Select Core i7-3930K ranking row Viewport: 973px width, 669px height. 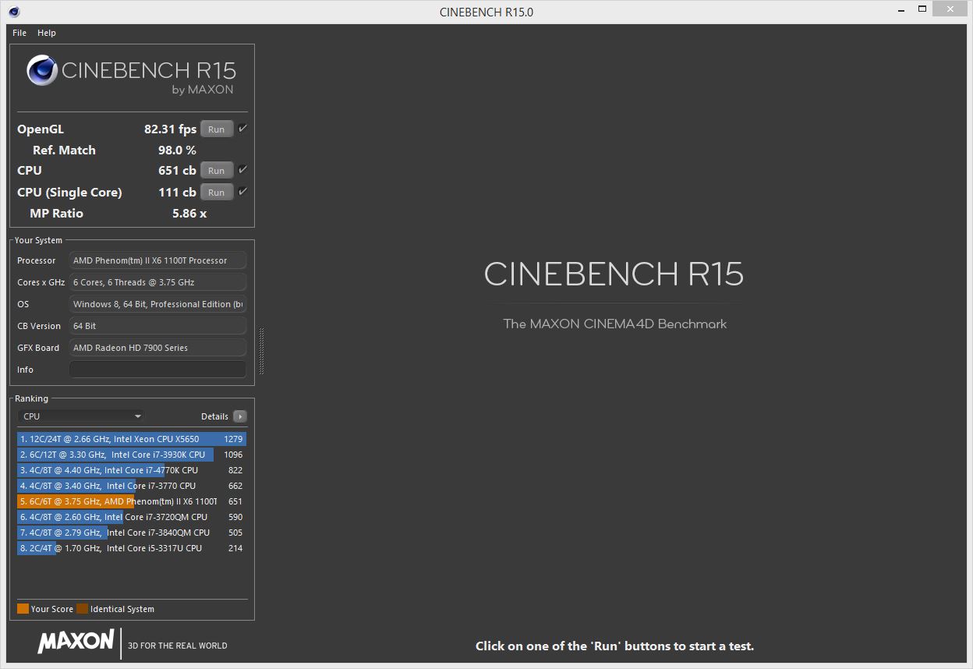pos(132,455)
